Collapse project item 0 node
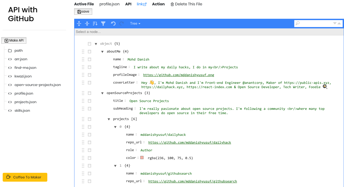 [115, 127]
